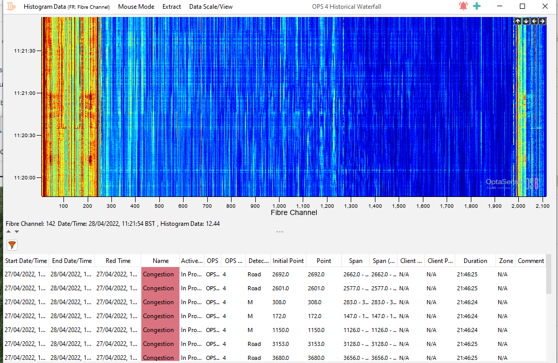Sort table by Start Date/Time column header
The height and width of the screenshot is (363, 558).
tap(26, 261)
